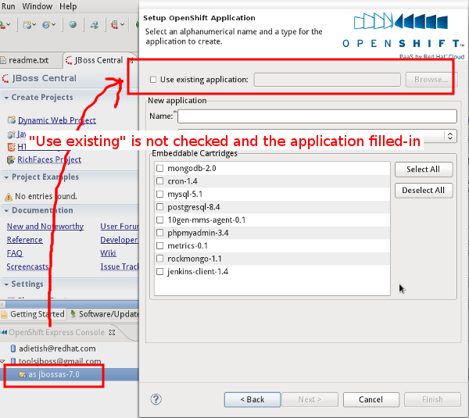Enable the Use existing application checkbox
469x418 pixels.
(153, 80)
